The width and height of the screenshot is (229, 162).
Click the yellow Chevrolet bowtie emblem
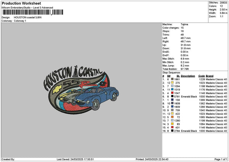57,89
